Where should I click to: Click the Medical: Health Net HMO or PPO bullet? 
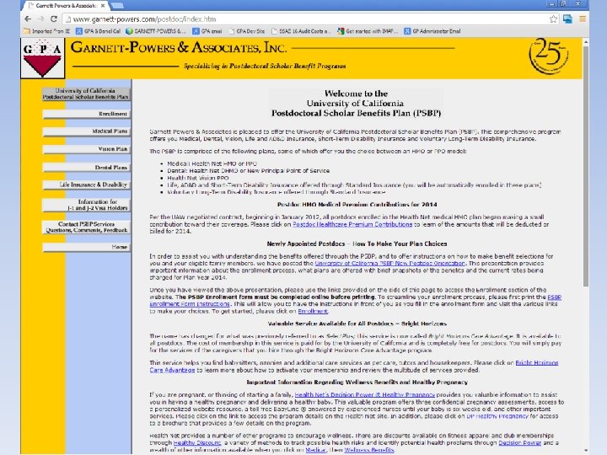pos(212,163)
